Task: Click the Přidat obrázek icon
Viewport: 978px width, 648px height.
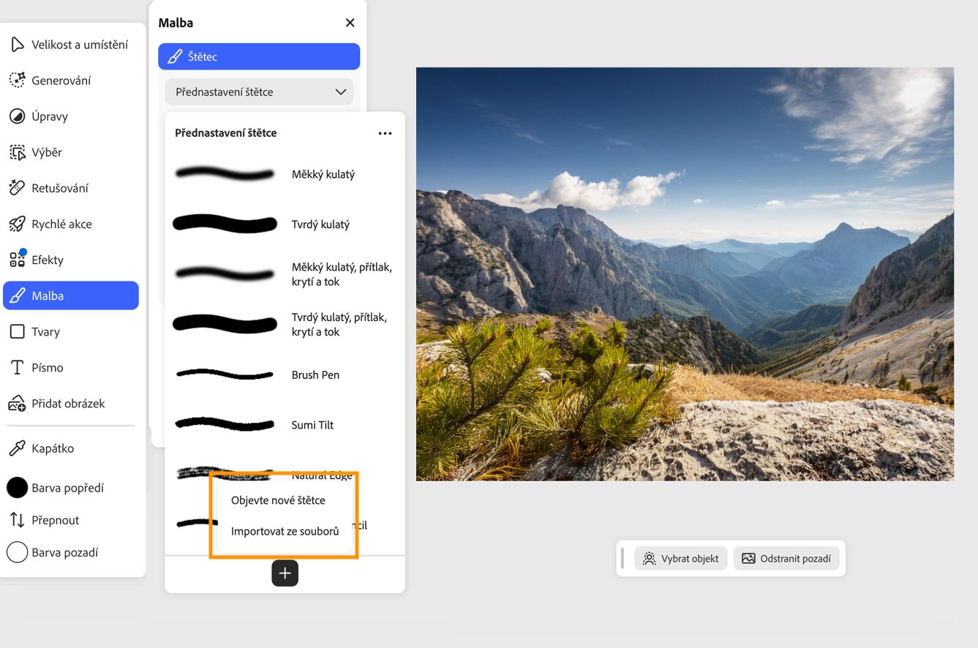Action: (17, 403)
